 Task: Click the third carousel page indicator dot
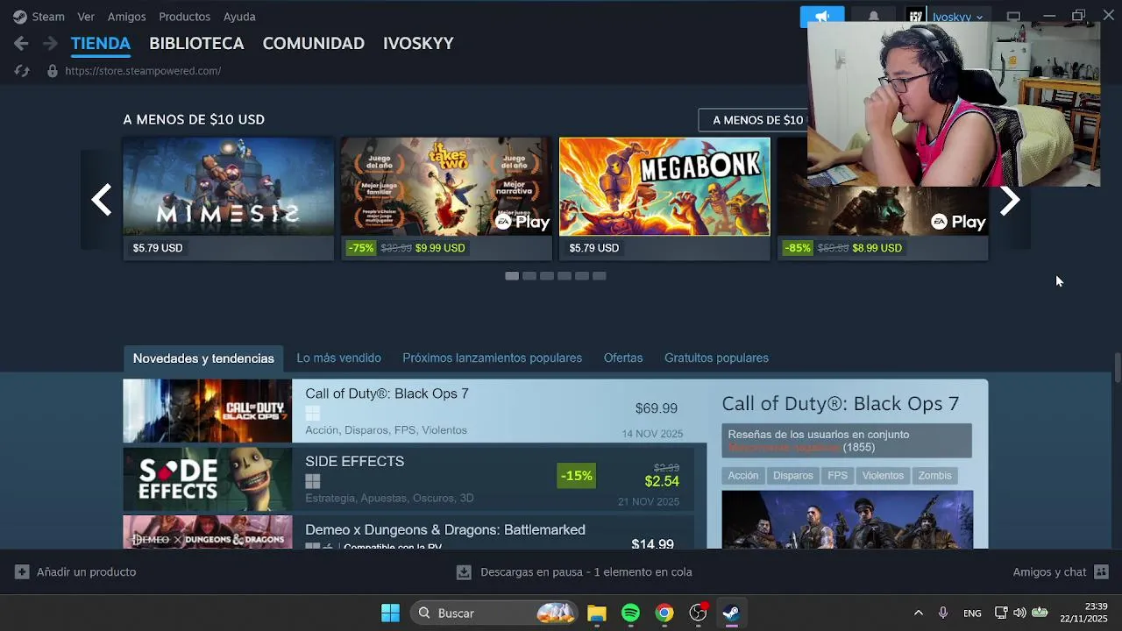pyautogui.click(x=547, y=276)
